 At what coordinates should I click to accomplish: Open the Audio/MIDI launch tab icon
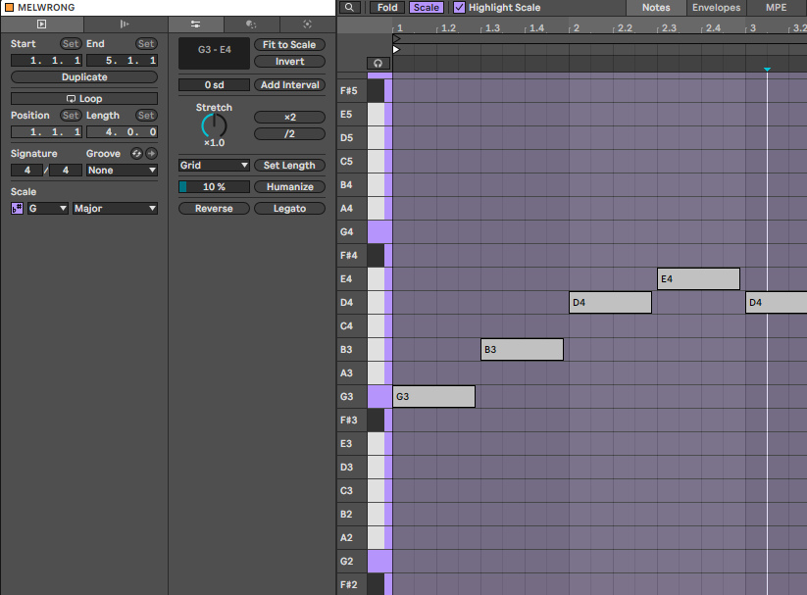(125, 24)
